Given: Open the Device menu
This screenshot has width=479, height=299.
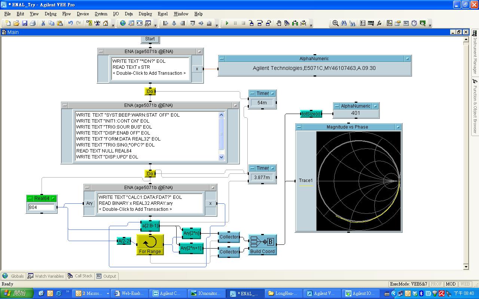Looking at the screenshot, I should coord(83,14).
